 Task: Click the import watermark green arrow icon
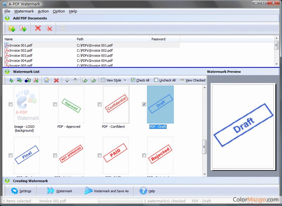tap(85, 80)
